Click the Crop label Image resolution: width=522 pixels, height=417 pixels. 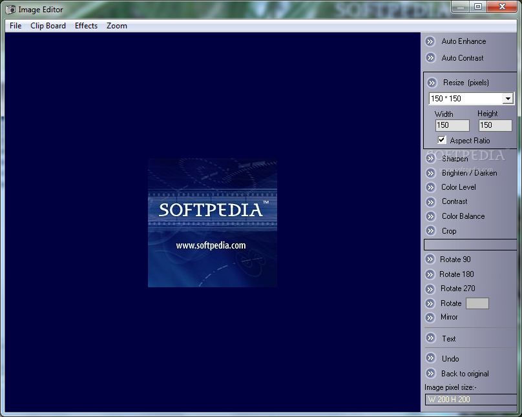(x=449, y=231)
